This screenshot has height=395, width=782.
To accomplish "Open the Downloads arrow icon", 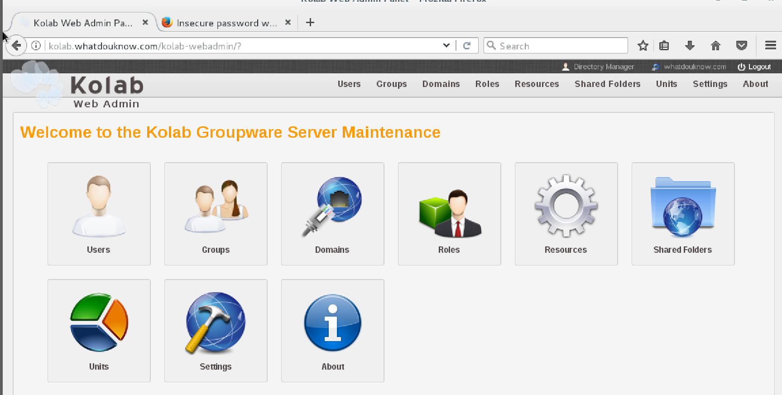I will [690, 46].
